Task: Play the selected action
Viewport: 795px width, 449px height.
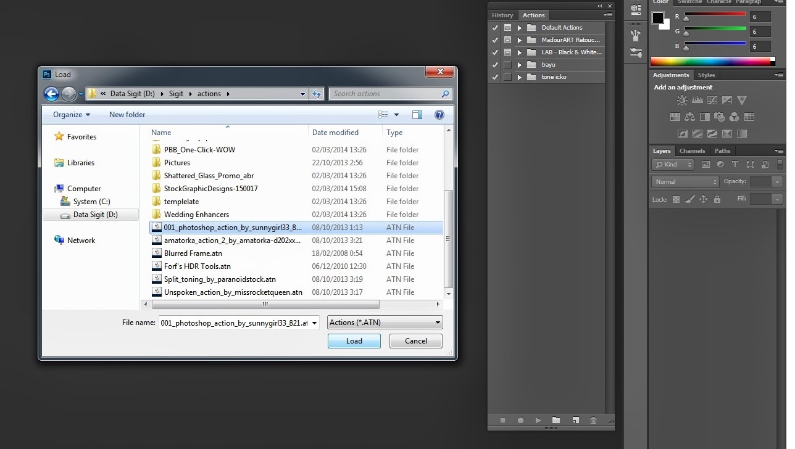Action: pyautogui.click(x=538, y=421)
